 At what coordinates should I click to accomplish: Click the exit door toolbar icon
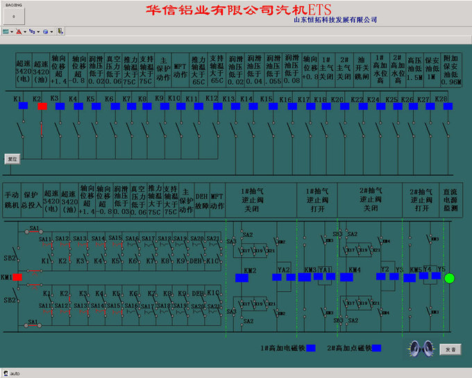(60, 31)
